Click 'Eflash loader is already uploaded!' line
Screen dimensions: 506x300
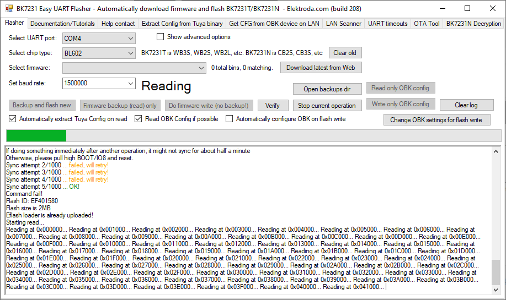coord(49,215)
